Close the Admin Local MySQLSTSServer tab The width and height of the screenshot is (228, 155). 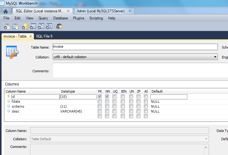[x=130, y=11]
